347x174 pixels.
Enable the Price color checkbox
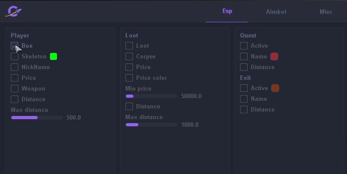pos(129,78)
